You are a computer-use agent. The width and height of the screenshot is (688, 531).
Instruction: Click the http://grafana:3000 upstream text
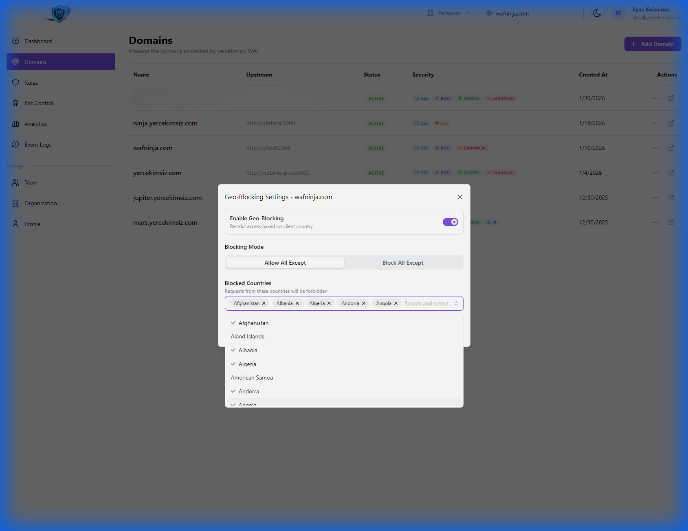pos(270,123)
